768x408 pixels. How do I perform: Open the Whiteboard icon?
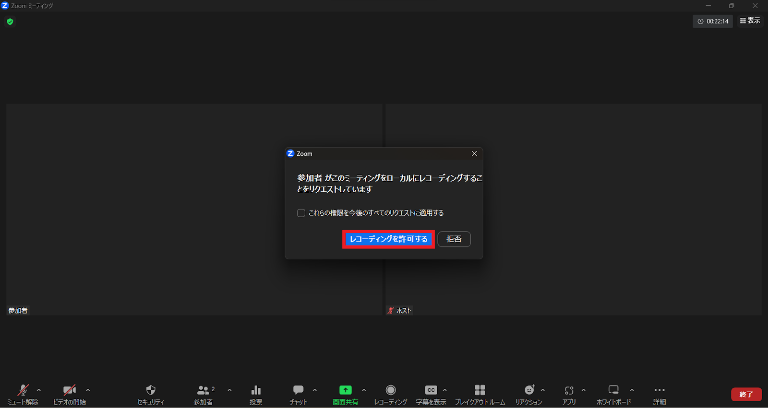613,390
